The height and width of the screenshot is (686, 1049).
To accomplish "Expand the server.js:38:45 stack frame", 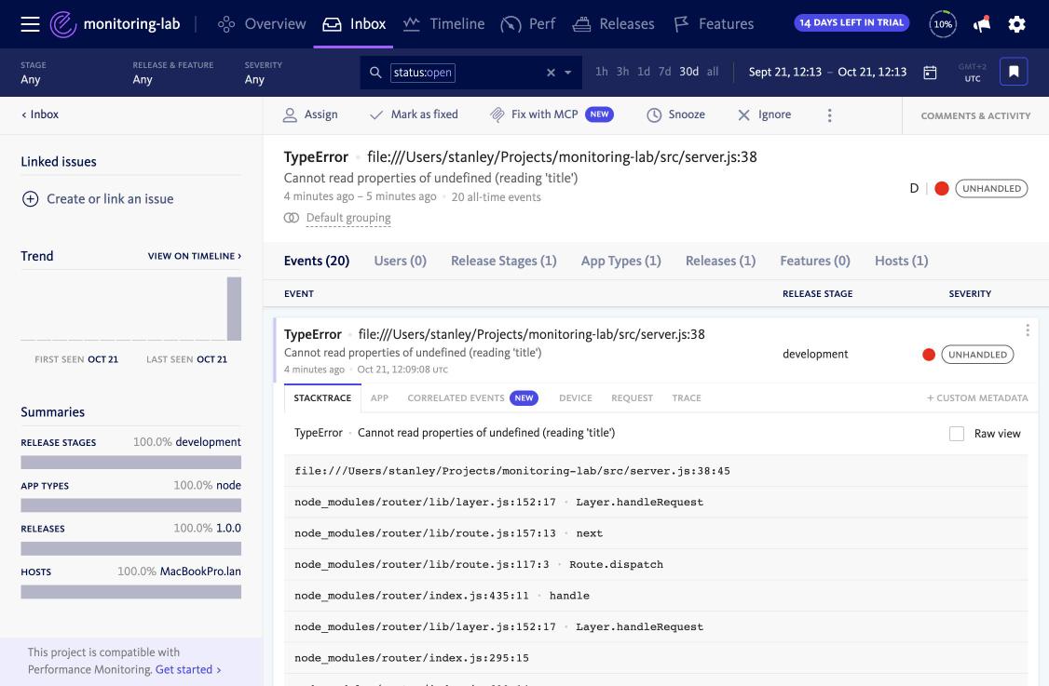I will tap(656, 471).
